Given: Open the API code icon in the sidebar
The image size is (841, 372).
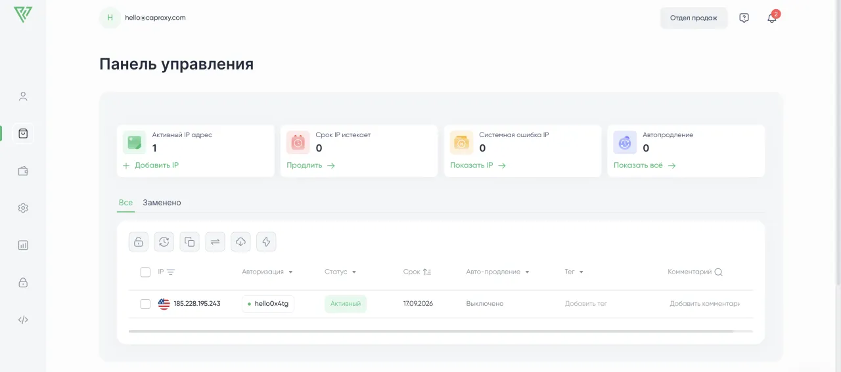Looking at the screenshot, I should pyautogui.click(x=23, y=320).
